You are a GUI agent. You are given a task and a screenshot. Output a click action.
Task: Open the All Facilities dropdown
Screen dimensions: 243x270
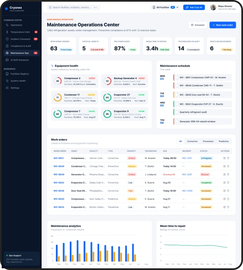166,8
